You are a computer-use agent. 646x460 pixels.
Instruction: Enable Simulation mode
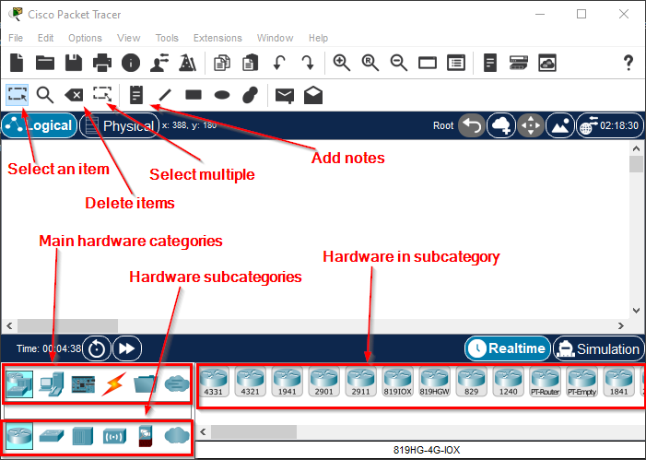tap(597, 348)
